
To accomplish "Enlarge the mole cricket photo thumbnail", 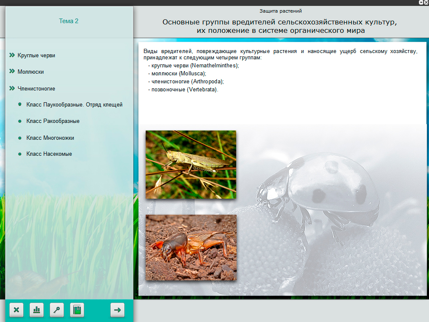I will [191, 247].
